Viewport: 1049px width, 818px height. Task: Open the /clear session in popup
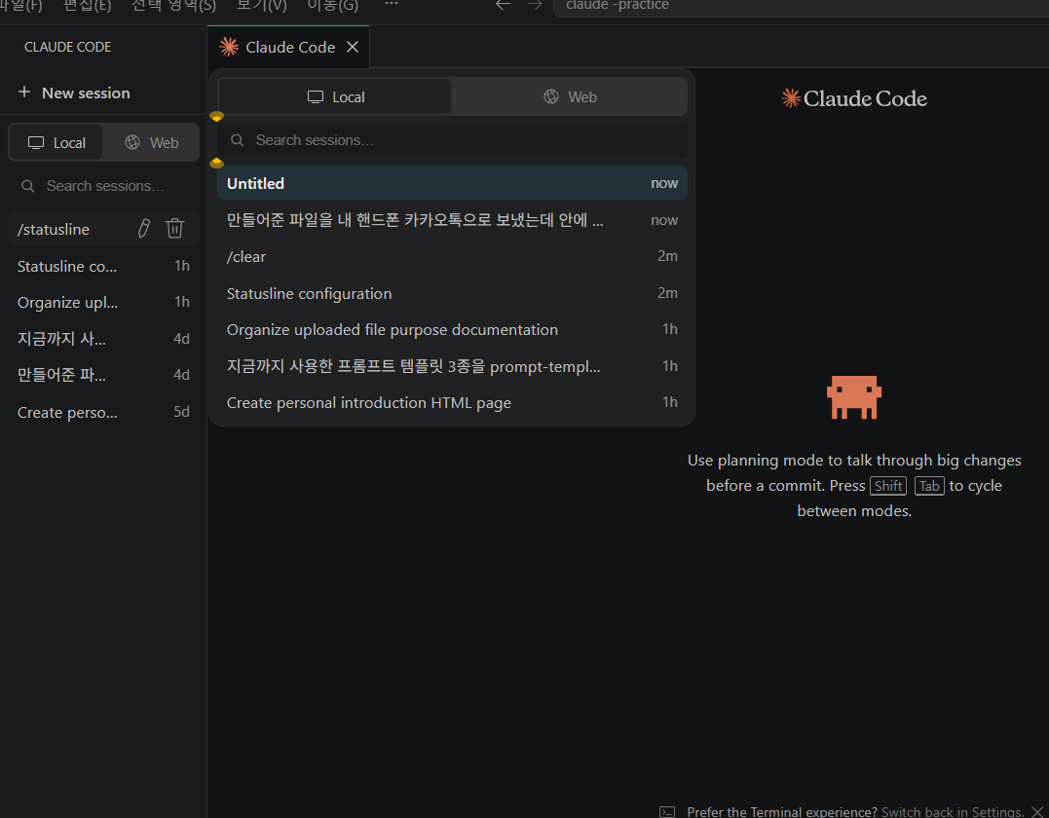[452, 257]
